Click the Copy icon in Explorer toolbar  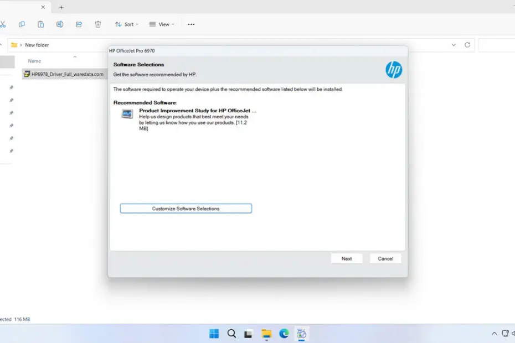22,24
